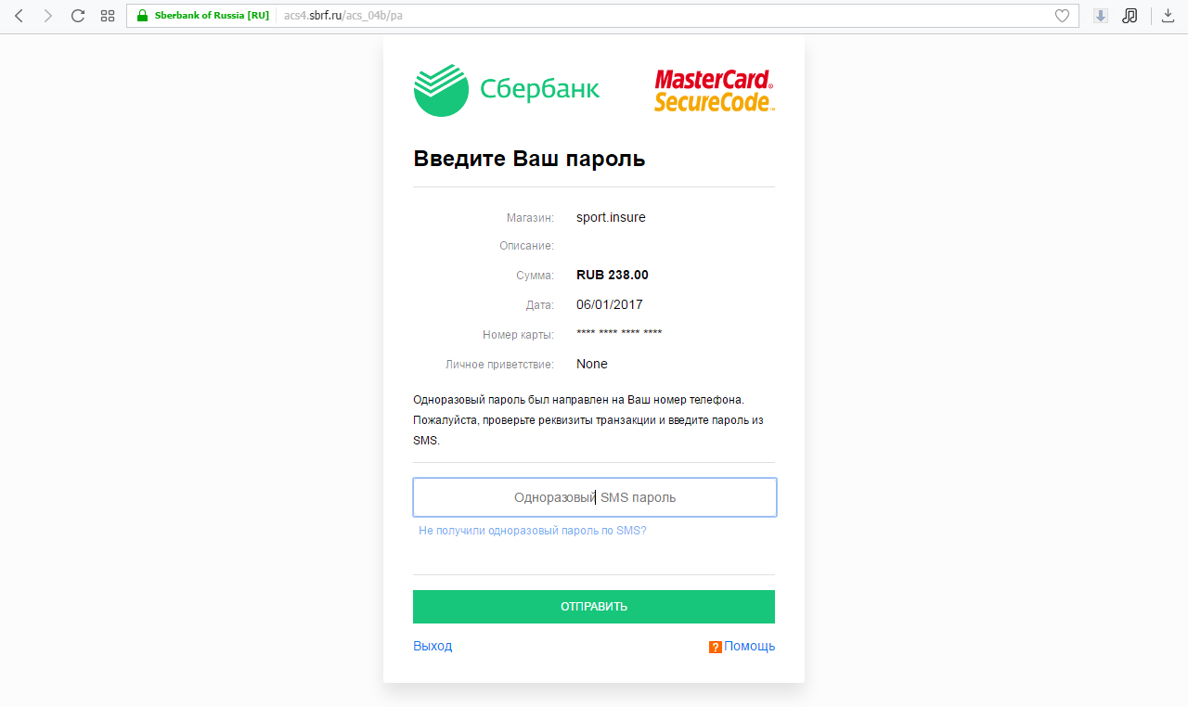Reload the page with the refresh icon
Viewport: 1188px width, 707px height.
pyautogui.click(x=78, y=16)
